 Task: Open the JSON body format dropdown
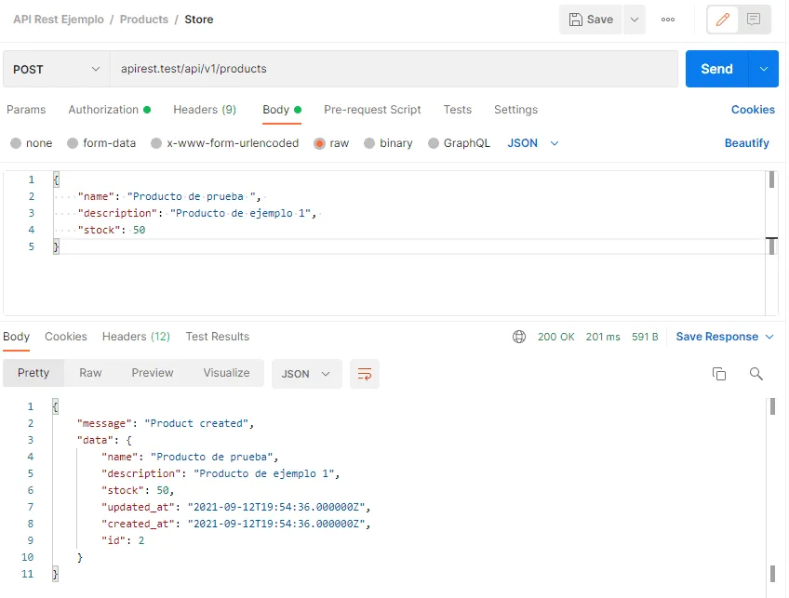point(532,143)
